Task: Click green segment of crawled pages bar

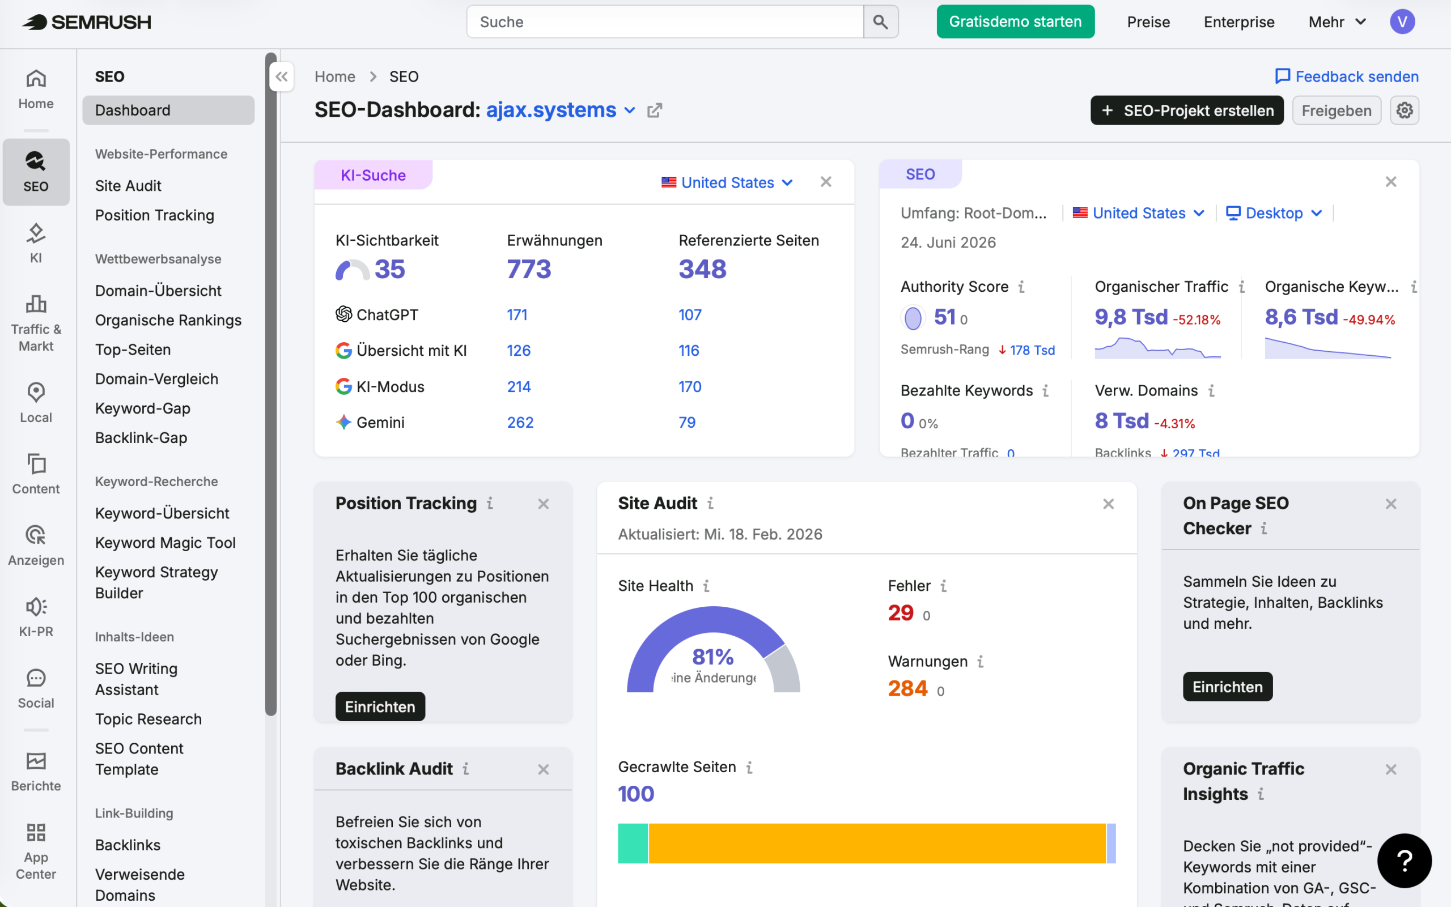Action: (633, 844)
